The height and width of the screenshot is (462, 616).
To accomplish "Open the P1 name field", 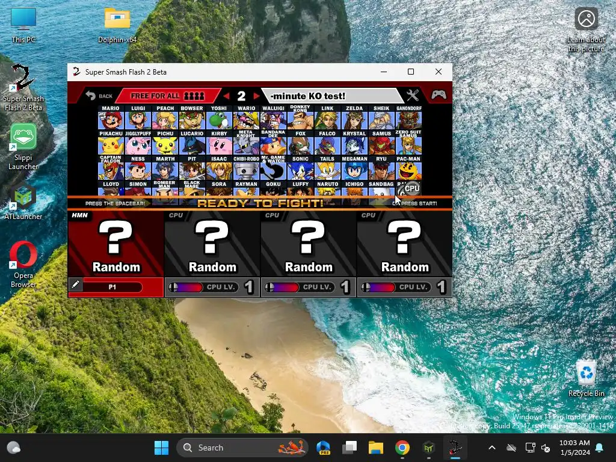I will coord(112,287).
